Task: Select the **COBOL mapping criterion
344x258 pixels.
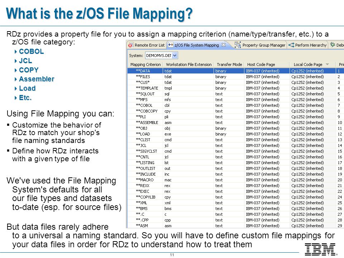Action: click(144, 105)
